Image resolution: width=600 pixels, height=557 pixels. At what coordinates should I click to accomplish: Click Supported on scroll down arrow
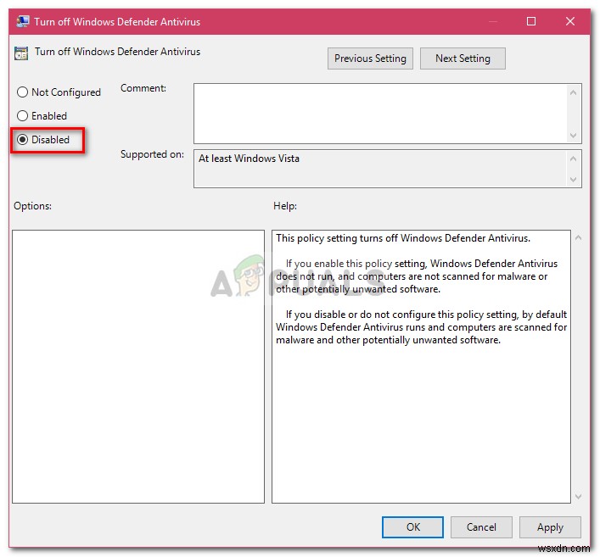tap(573, 179)
